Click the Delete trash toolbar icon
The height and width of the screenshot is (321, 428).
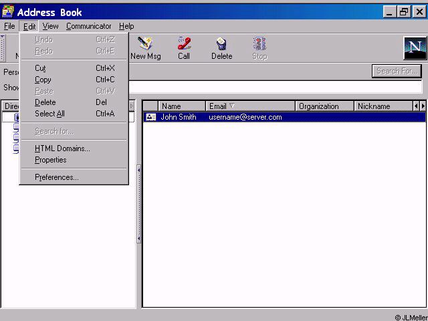coord(221,47)
